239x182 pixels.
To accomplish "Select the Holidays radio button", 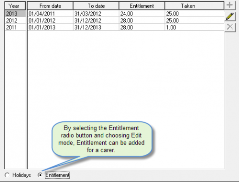I will click(7, 175).
